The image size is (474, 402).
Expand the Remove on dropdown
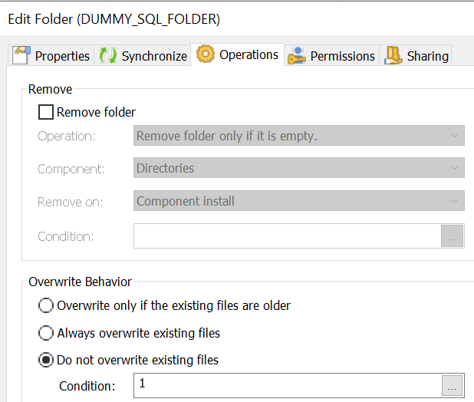pyautogui.click(x=299, y=201)
